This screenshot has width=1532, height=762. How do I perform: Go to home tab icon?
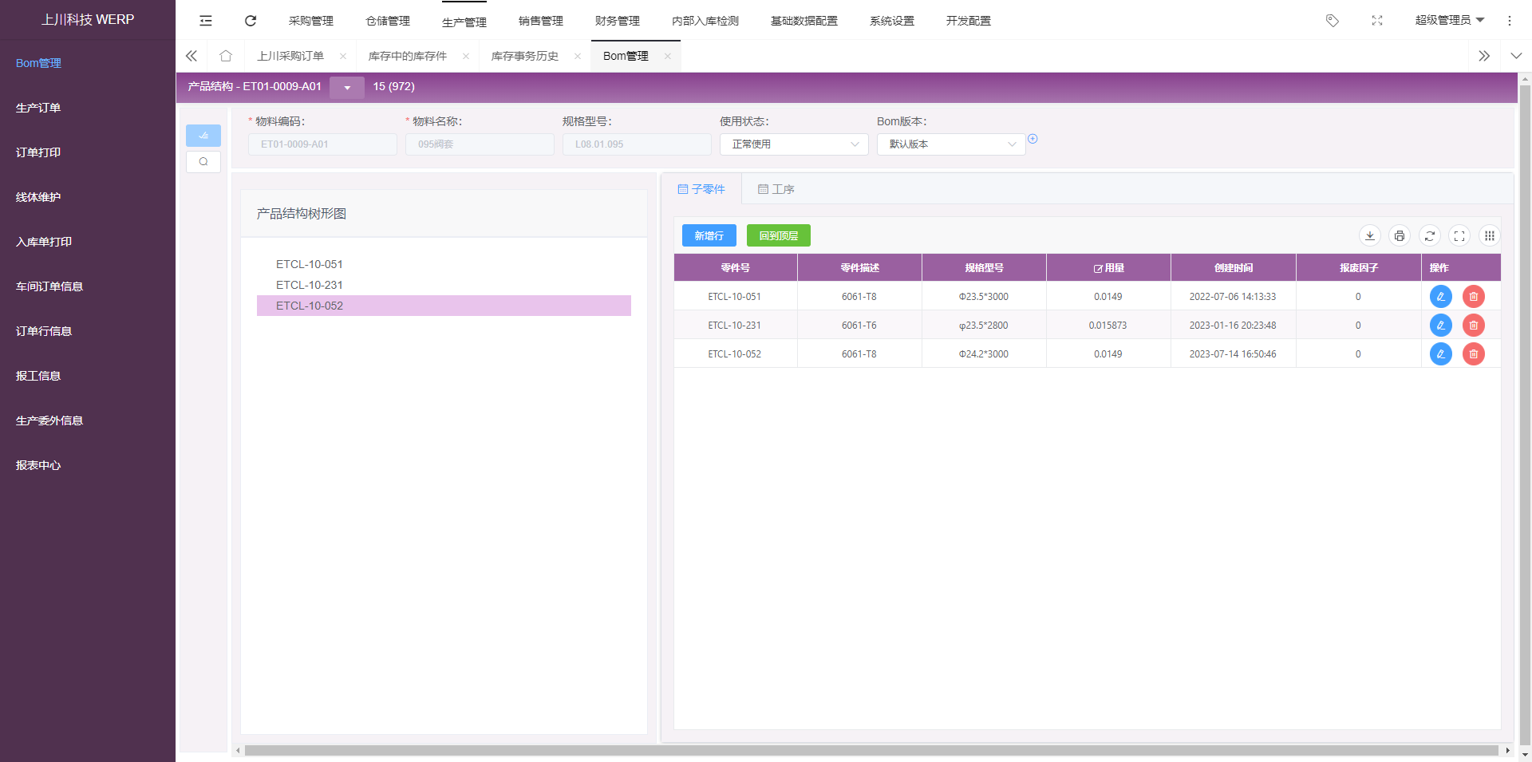(226, 56)
